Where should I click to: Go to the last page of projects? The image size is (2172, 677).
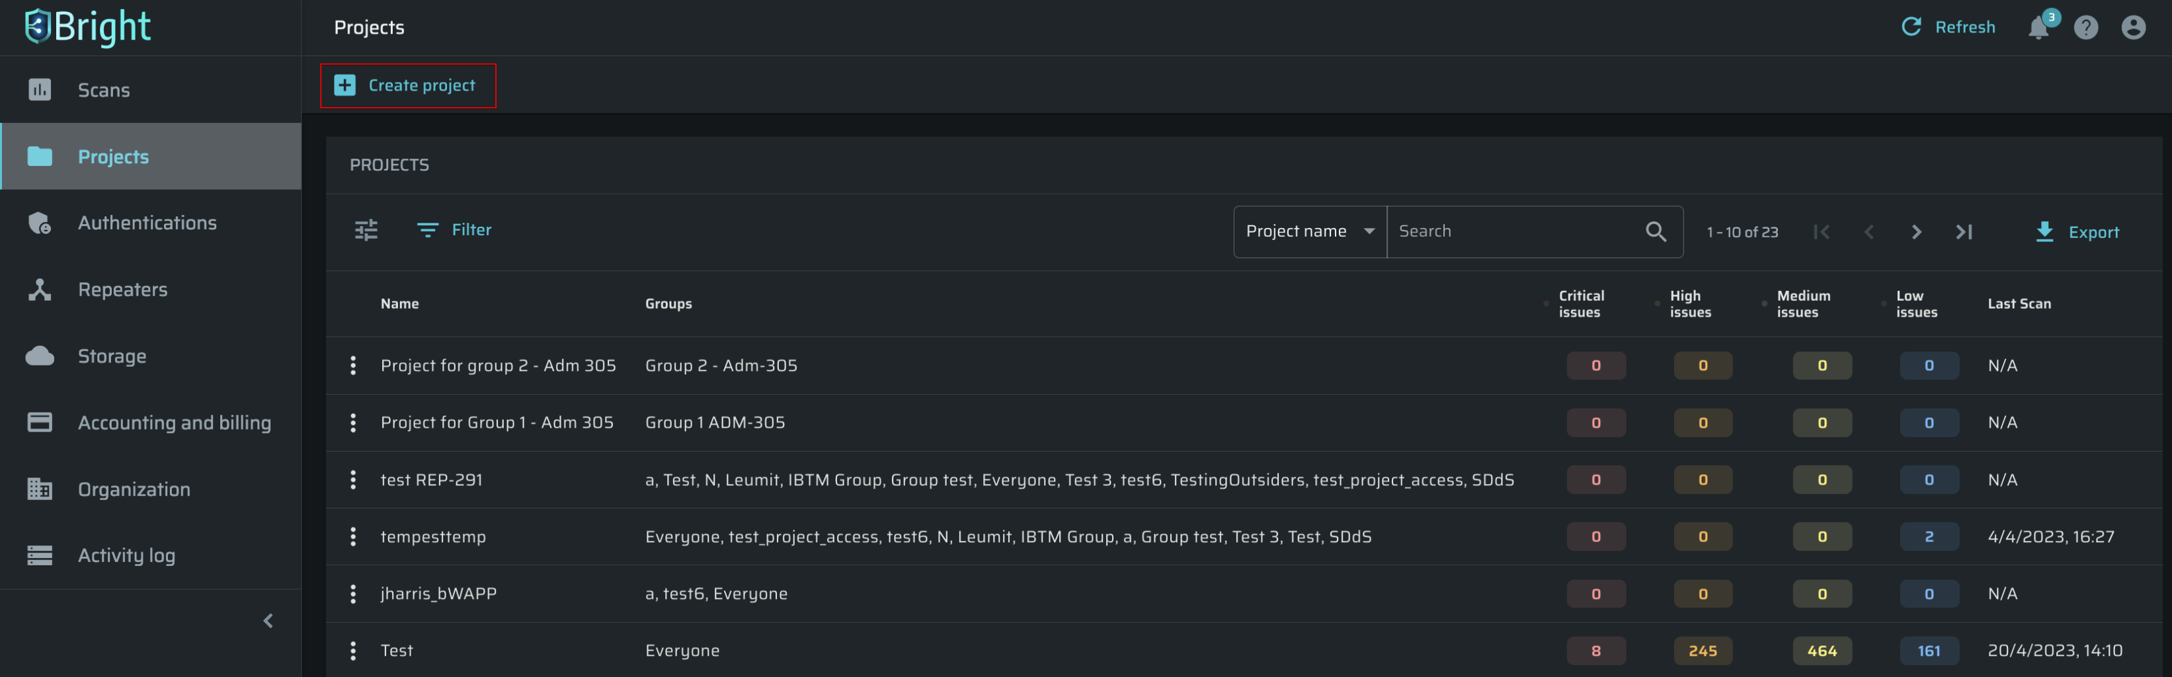click(1964, 232)
